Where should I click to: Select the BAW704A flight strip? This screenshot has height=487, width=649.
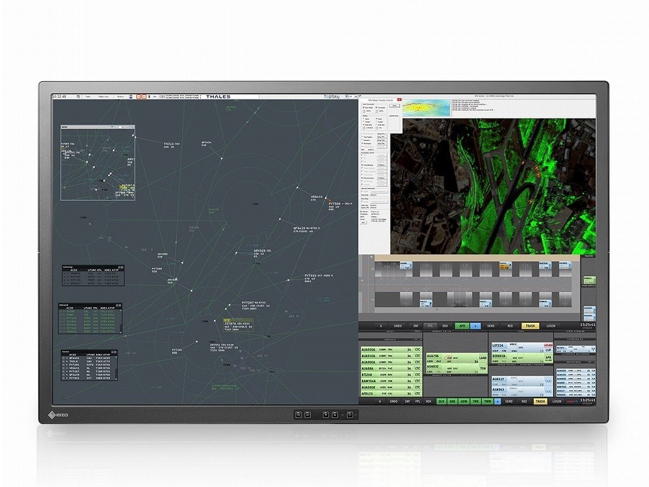pyautogui.click(x=392, y=381)
